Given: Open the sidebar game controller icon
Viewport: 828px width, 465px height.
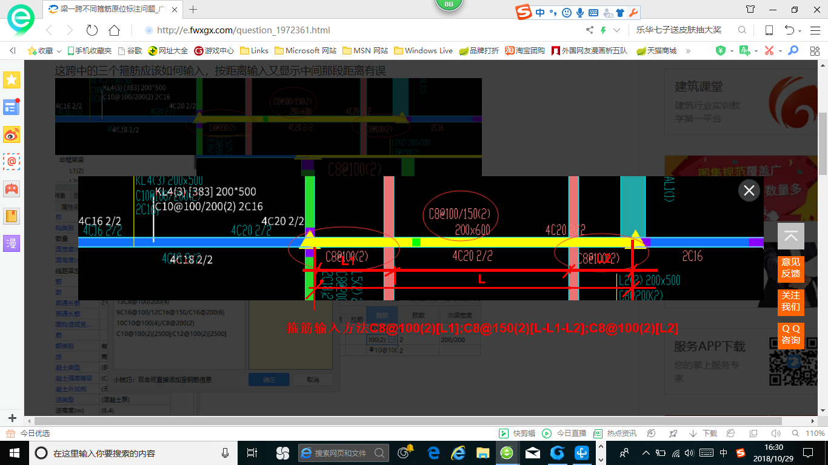Looking at the screenshot, I should click(12, 189).
